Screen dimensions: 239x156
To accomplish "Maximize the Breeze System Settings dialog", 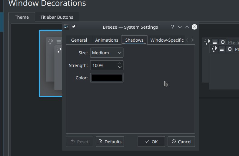I will tap(187, 27).
